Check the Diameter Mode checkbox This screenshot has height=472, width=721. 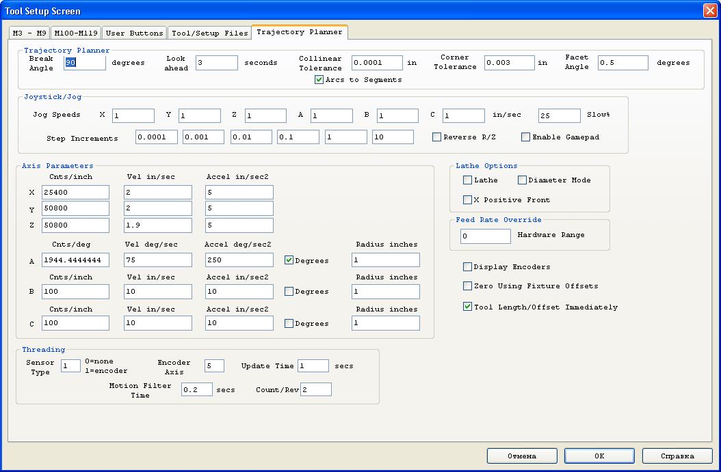coord(522,180)
